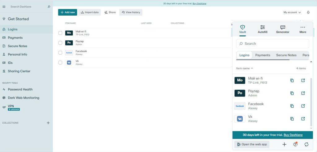The height and width of the screenshot is (152, 317).
Task: Select the Роутер checkbox
Action: [x=60, y=43]
